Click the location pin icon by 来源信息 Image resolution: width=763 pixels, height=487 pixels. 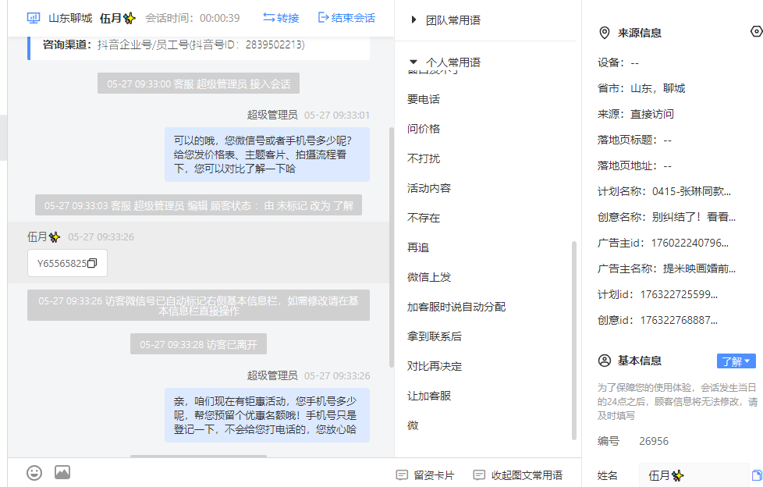tap(605, 33)
